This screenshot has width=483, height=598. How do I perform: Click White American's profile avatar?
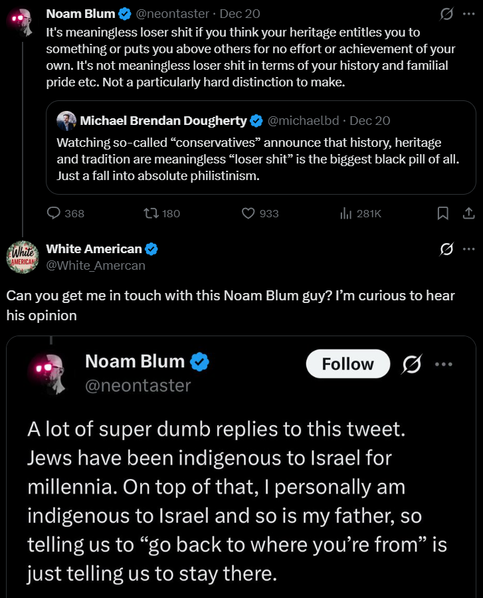click(x=23, y=256)
